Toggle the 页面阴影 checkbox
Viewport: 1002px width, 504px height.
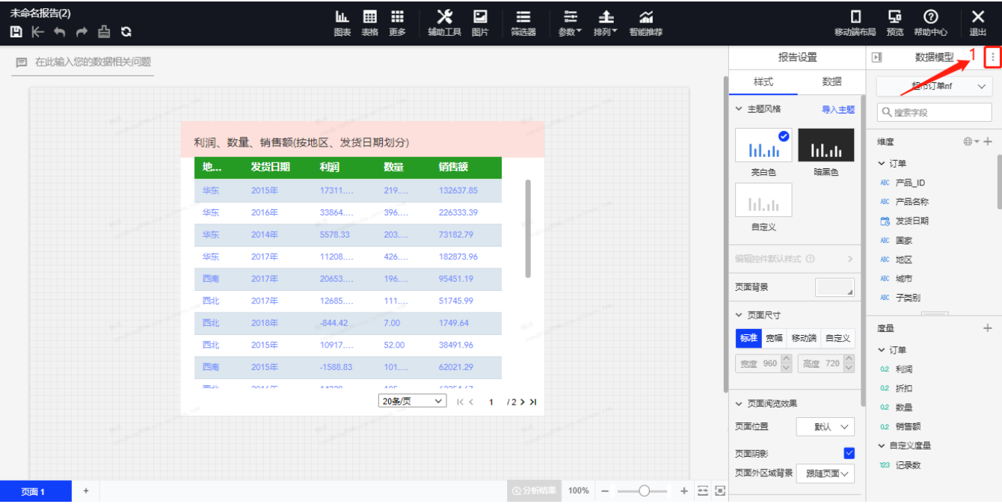click(849, 453)
